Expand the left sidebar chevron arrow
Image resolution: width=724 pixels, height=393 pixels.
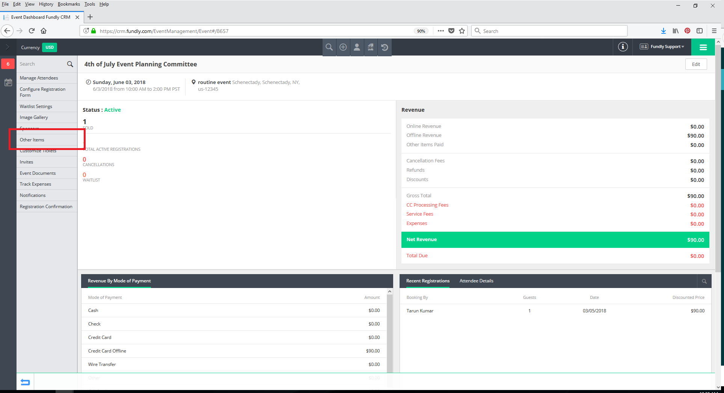(x=7, y=47)
